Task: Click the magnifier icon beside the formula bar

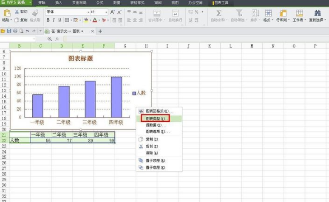Action: 49,39
